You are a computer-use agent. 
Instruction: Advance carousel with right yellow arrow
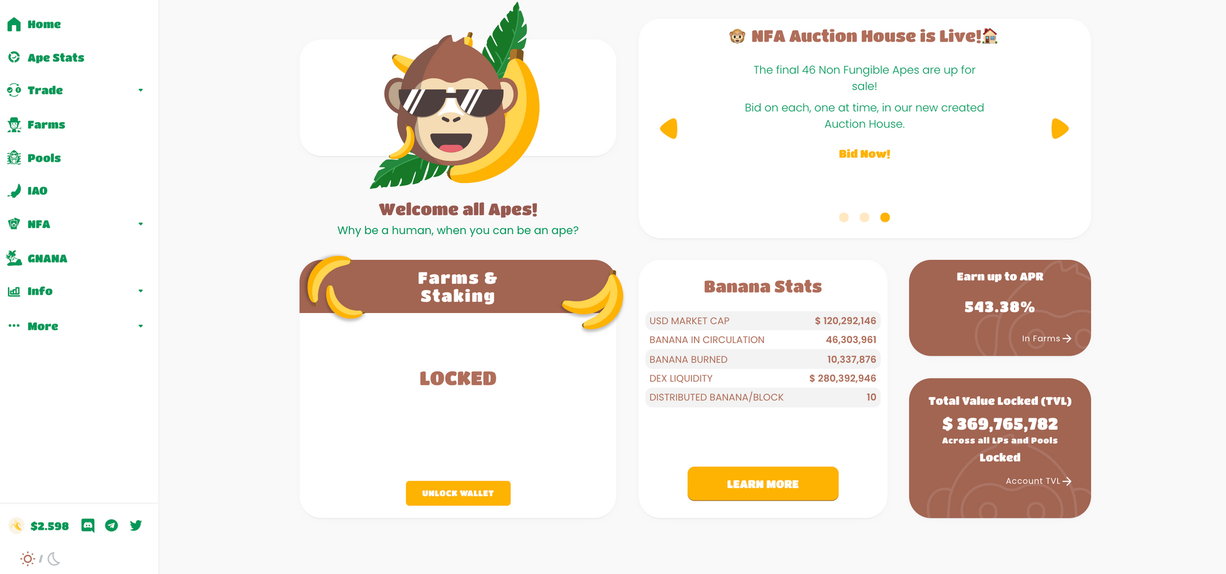1059,129
